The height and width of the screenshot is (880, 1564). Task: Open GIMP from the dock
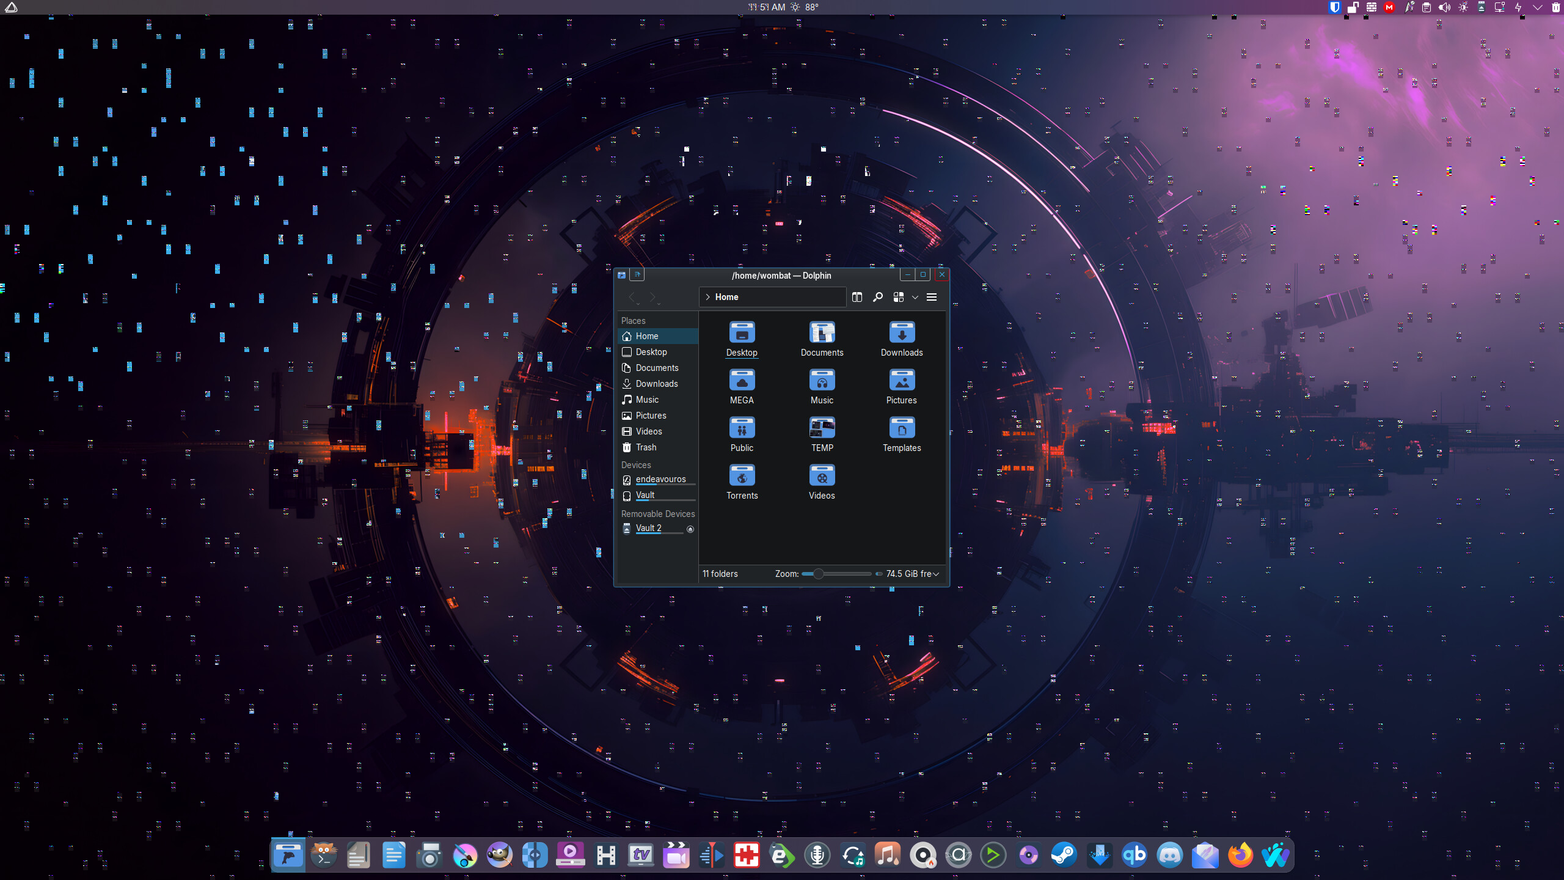pyautogui.click(x=499, y=854)
